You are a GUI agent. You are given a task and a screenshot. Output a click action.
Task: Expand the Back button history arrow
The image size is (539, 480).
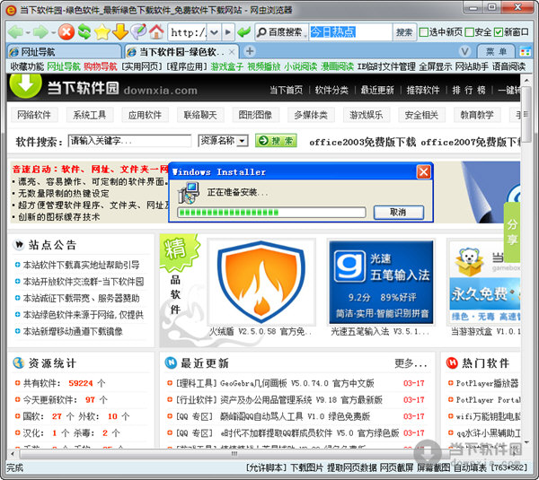[x=28, y=32]
